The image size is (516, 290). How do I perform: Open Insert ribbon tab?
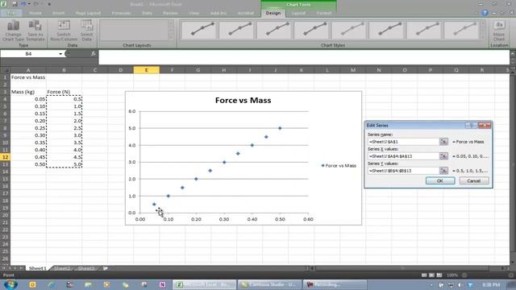(59, 13)
